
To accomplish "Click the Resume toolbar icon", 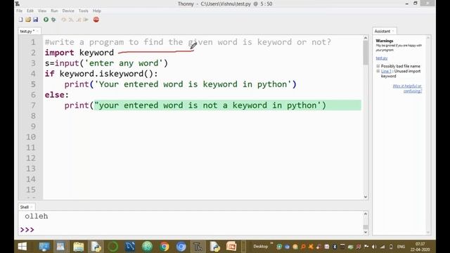I will coord(86,20).
